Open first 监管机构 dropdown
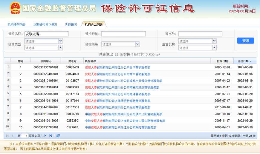260x154 pixels. click(214, 41)
